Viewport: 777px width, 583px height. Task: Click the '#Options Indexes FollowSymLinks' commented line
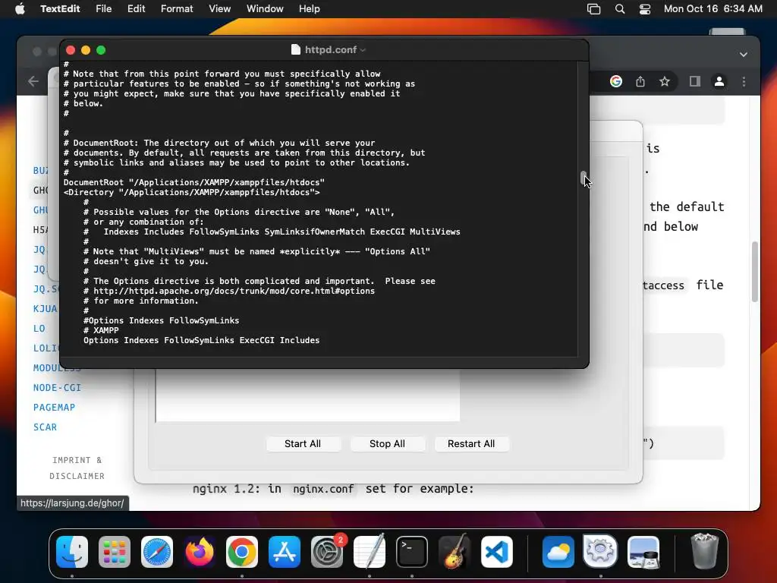pos(161,321)
